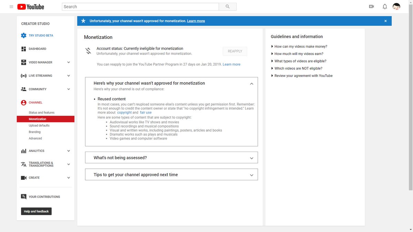This screenshot has width=413, height=232.
Task: Click the Creator Studio heading
Action: [35, 24]
